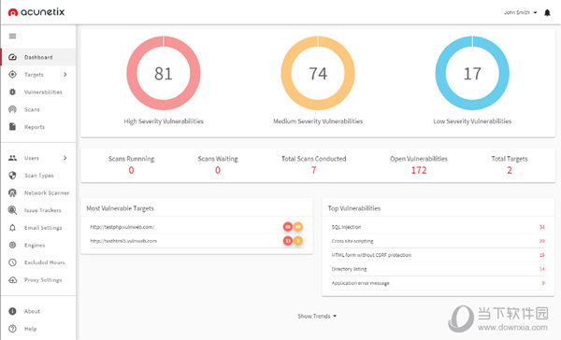
Task: Select Excluded Hours label in sidebar
Action: click(x=44, y=262)
